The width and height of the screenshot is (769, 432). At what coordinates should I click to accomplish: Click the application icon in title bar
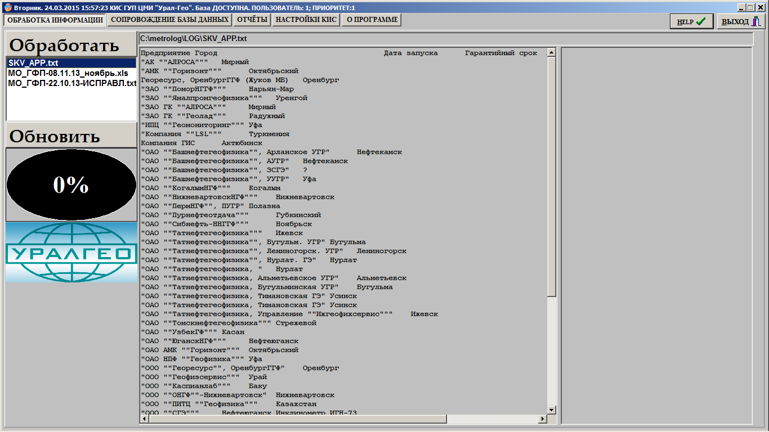tap(7, 7)
